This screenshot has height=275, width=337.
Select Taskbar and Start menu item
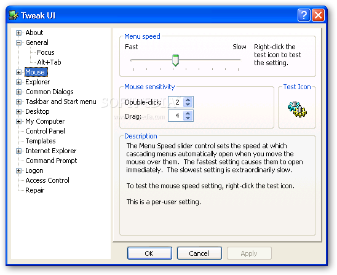(61, 102)
